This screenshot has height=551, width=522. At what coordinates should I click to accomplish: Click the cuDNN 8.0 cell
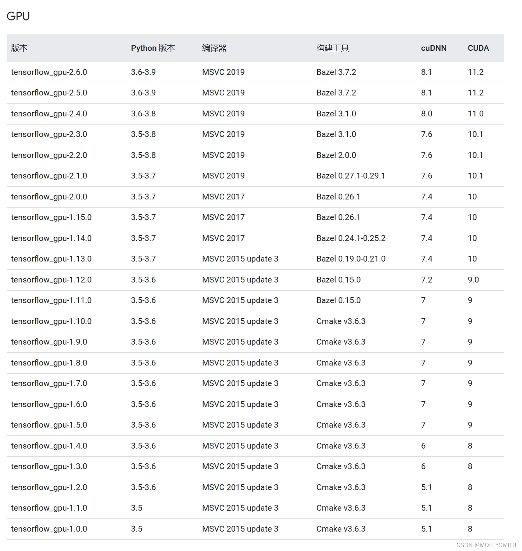pos(427,114)
